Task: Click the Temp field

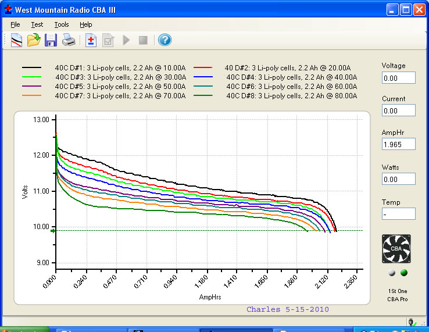Action: 398,213
